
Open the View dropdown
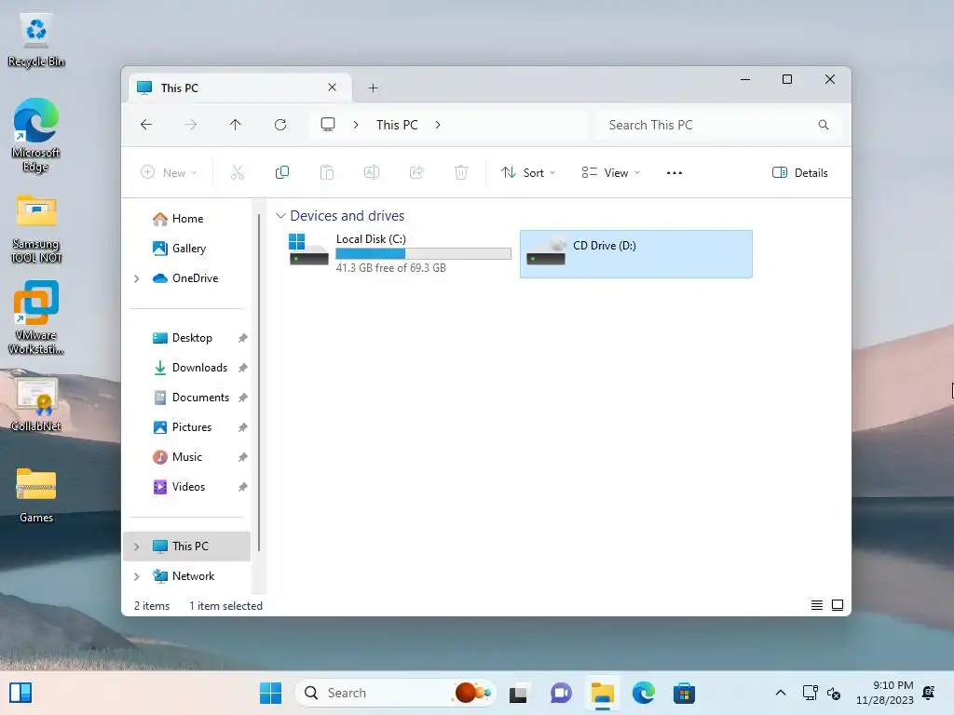click(611, 172)
